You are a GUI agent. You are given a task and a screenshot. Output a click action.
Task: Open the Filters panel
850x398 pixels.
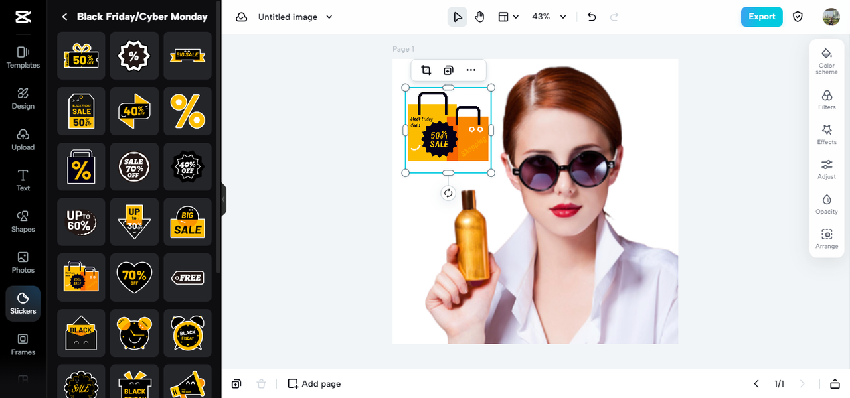click(x=827, y=99)
